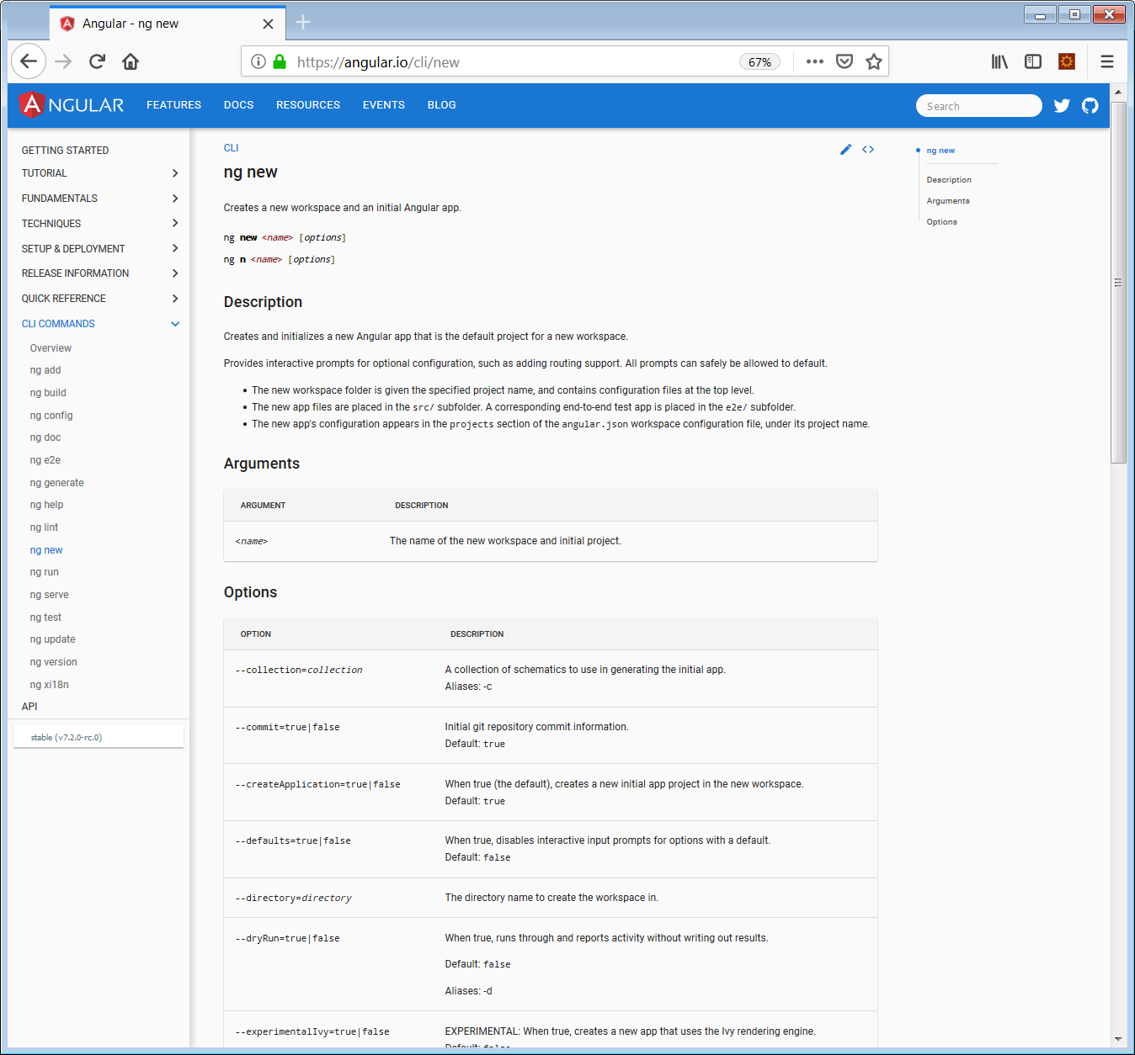Toggle the bookmark star for this page

click(873, 61)
